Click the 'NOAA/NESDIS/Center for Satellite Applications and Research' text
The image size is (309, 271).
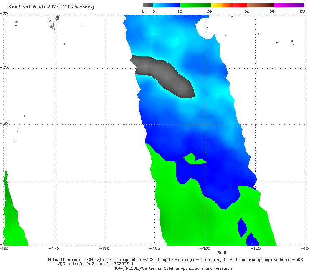click(172, 268)
